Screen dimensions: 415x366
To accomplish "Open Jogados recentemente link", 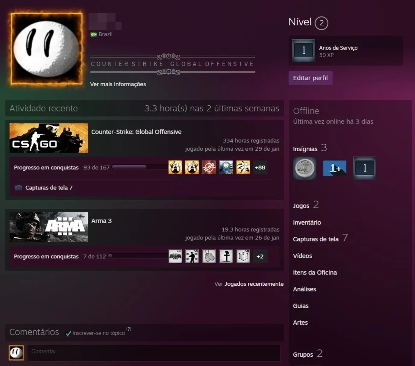I will (x=254, y=284).
